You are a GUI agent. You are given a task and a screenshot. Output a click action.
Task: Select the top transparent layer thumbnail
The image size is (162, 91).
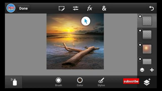coord(147,20)
